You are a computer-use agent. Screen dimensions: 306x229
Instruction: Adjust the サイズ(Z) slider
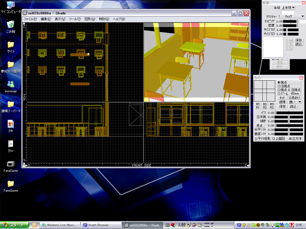click(291, 34)
